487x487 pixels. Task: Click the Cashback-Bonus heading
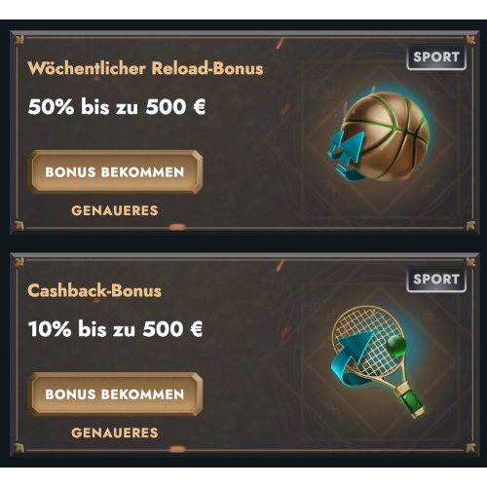(94, 290)
